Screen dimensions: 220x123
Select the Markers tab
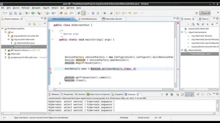pos(54,94)
